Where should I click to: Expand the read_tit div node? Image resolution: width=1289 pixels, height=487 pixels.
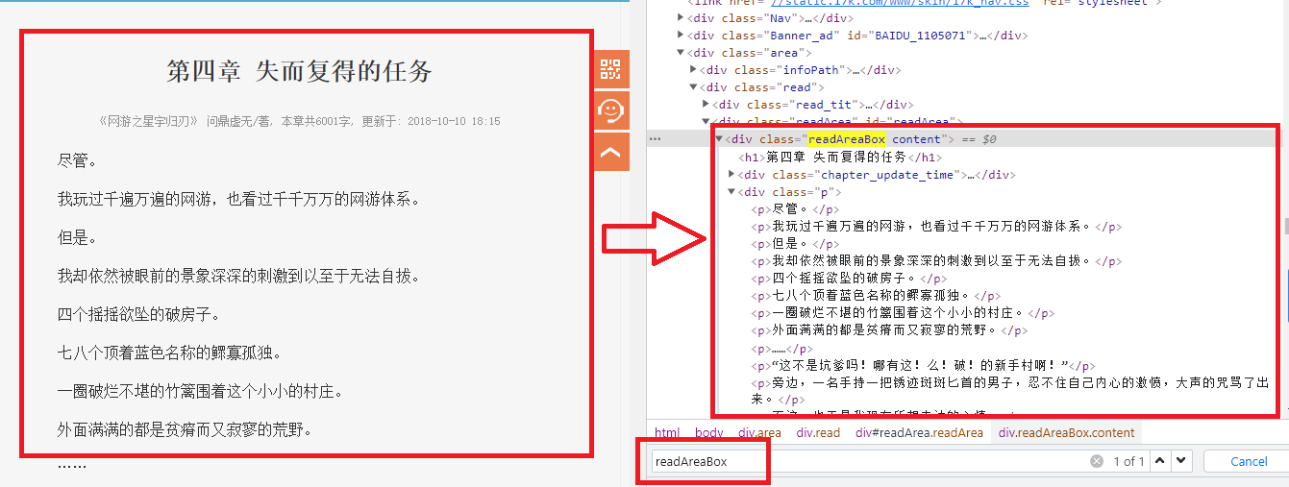(x=706, y=105)
